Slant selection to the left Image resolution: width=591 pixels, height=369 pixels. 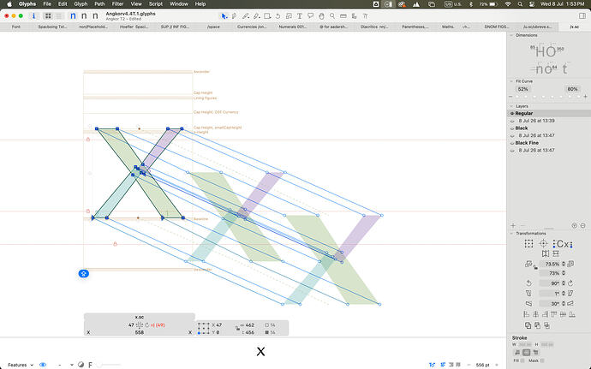tap(528, 294)
